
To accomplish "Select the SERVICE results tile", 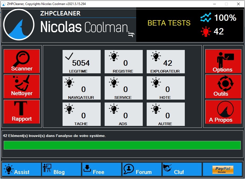I will 124,88.
